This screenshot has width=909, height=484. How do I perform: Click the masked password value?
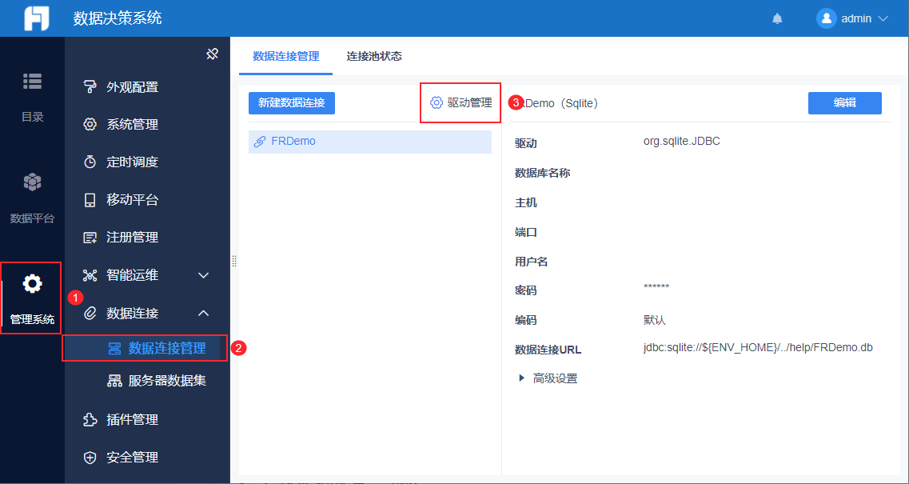coord(656,287)
